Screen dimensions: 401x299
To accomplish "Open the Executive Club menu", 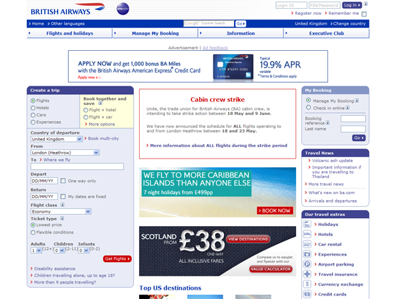I will 326,33.
